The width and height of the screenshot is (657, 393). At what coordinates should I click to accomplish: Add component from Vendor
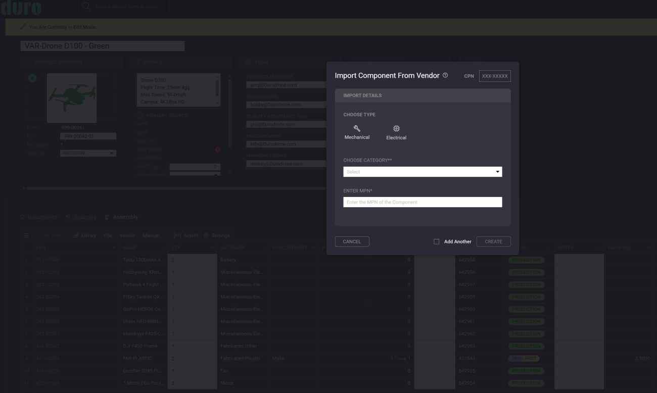point(127,235)
